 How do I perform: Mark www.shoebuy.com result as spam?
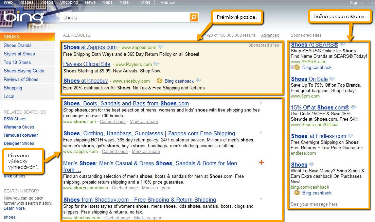point(148,218)
